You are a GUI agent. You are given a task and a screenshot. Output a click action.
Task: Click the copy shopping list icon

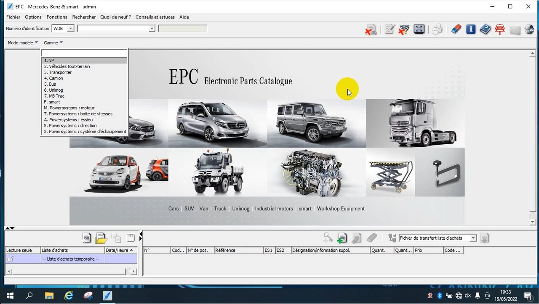(x=116, y=238)
